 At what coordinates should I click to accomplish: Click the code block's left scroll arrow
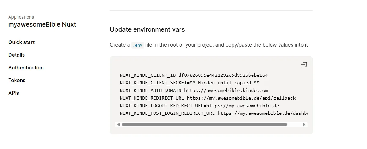118,125
